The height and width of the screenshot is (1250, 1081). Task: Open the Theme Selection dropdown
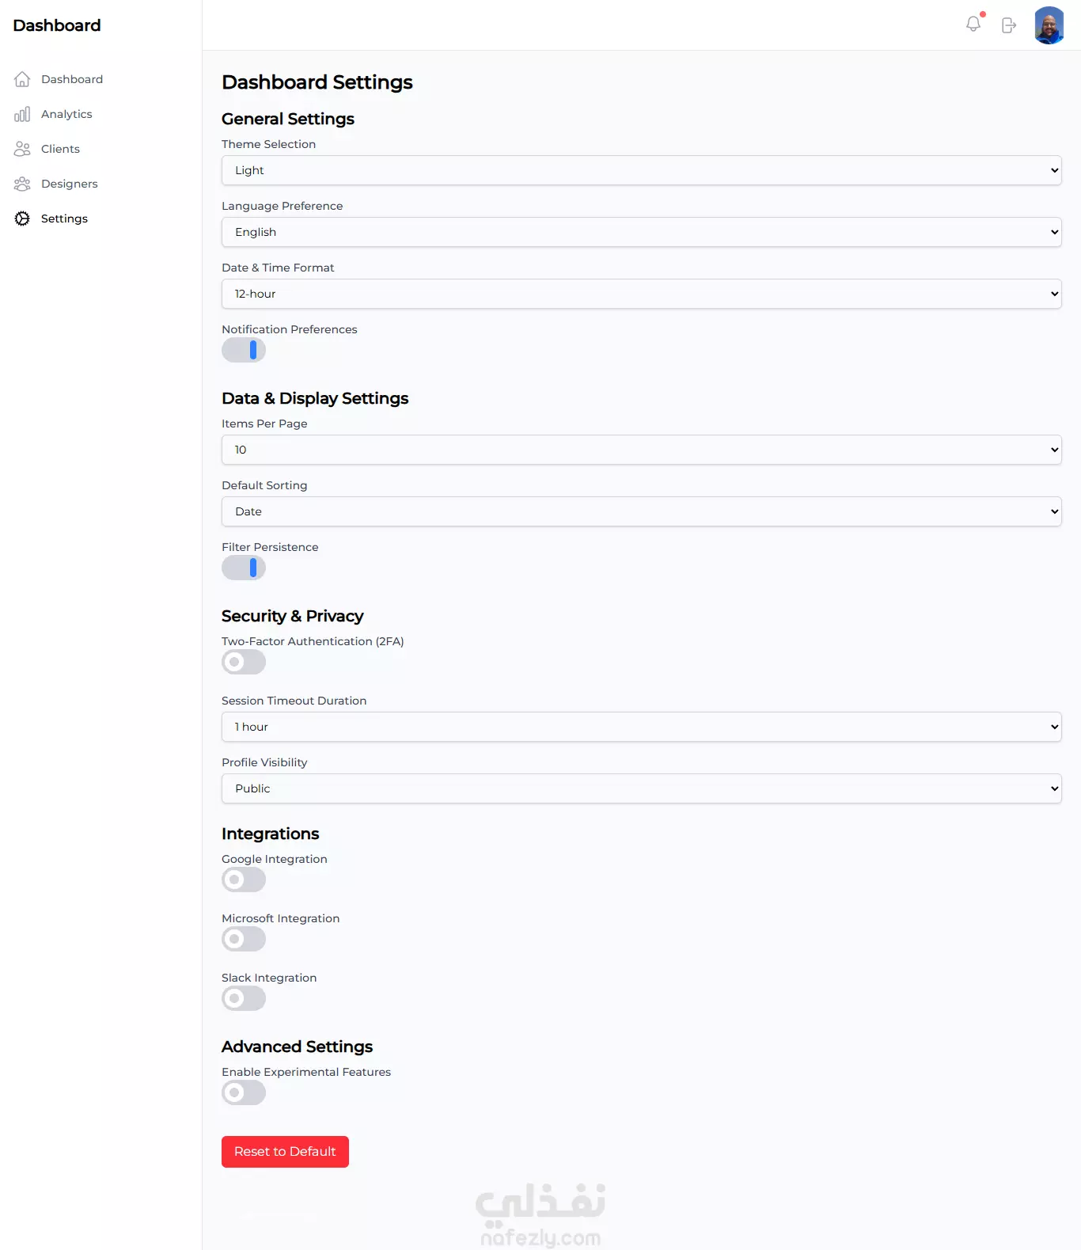(641, 170)
